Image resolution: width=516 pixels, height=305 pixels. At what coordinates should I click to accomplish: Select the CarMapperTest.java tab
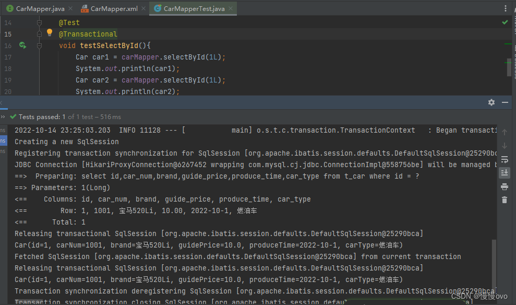(194, 8)
